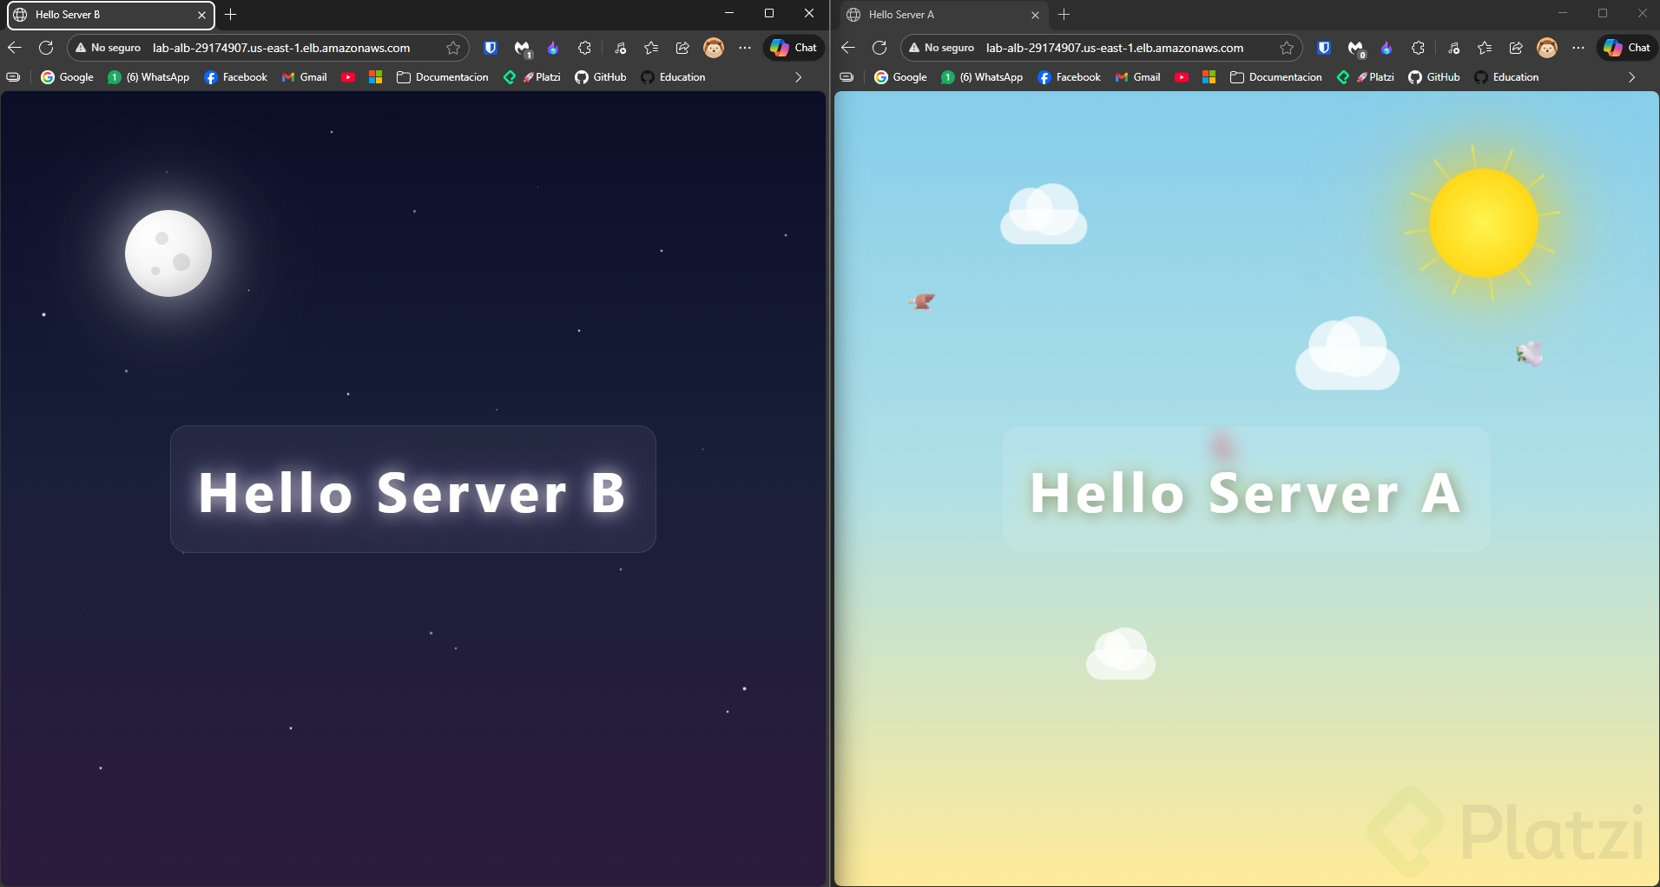Expand the Documentacion bookmarks folder in Server B window

[443, 77]
